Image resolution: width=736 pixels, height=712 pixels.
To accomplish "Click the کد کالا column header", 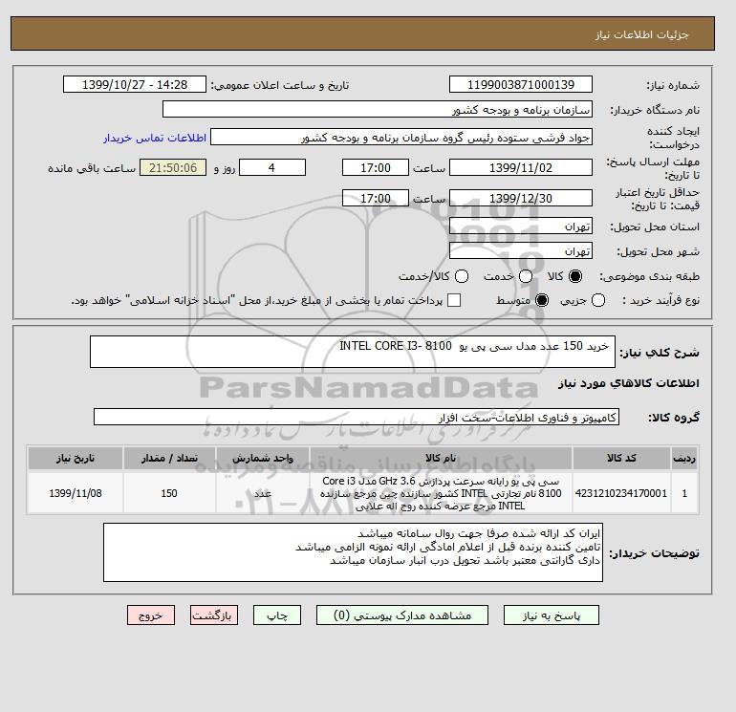I will click(x=621, y=458).
